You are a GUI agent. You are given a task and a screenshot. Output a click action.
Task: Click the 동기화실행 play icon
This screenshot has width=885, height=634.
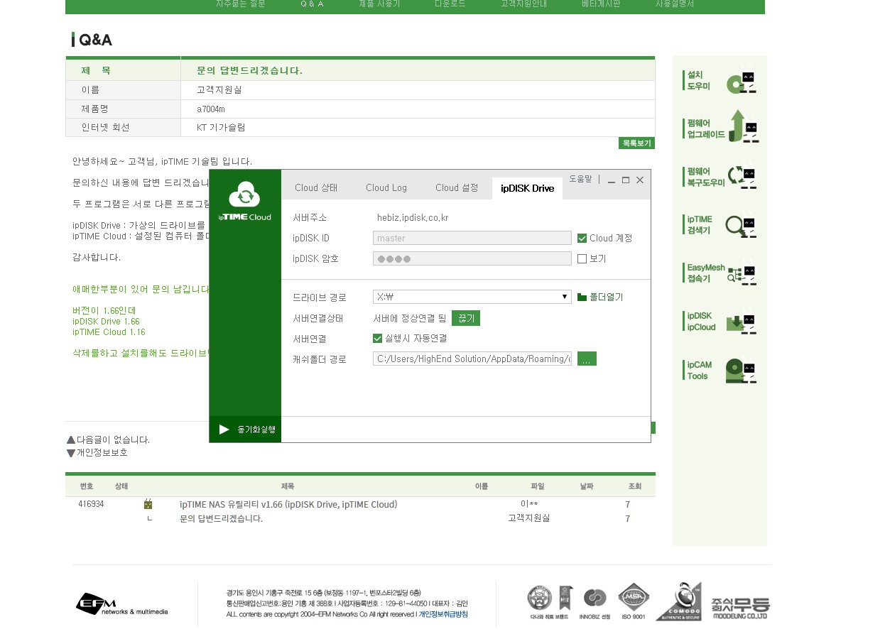tap(224, 430)
